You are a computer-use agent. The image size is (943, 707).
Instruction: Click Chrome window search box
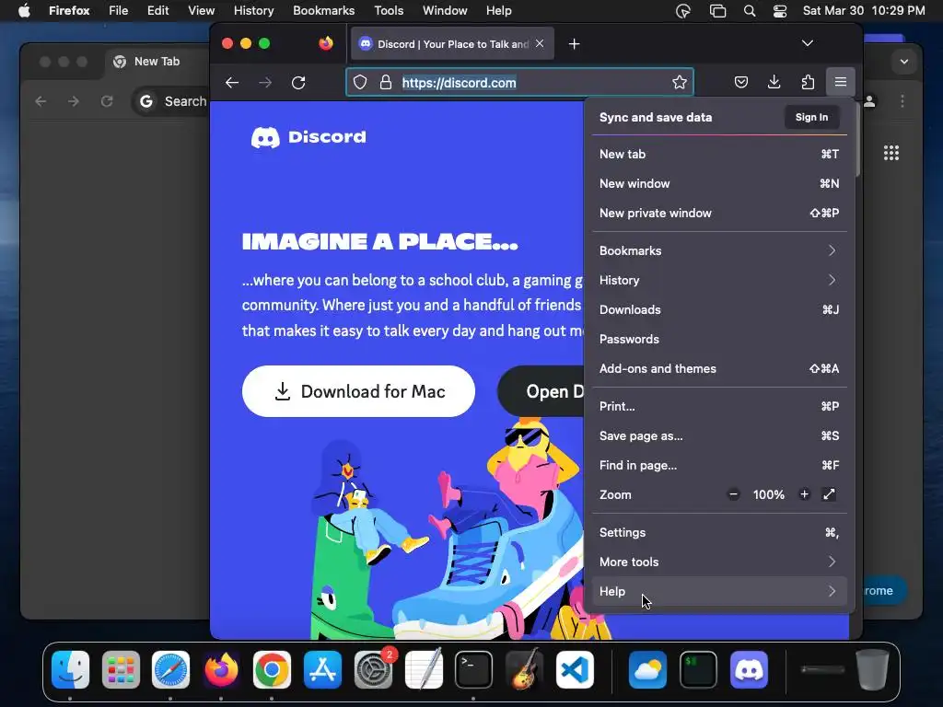[x=171, y=101]
